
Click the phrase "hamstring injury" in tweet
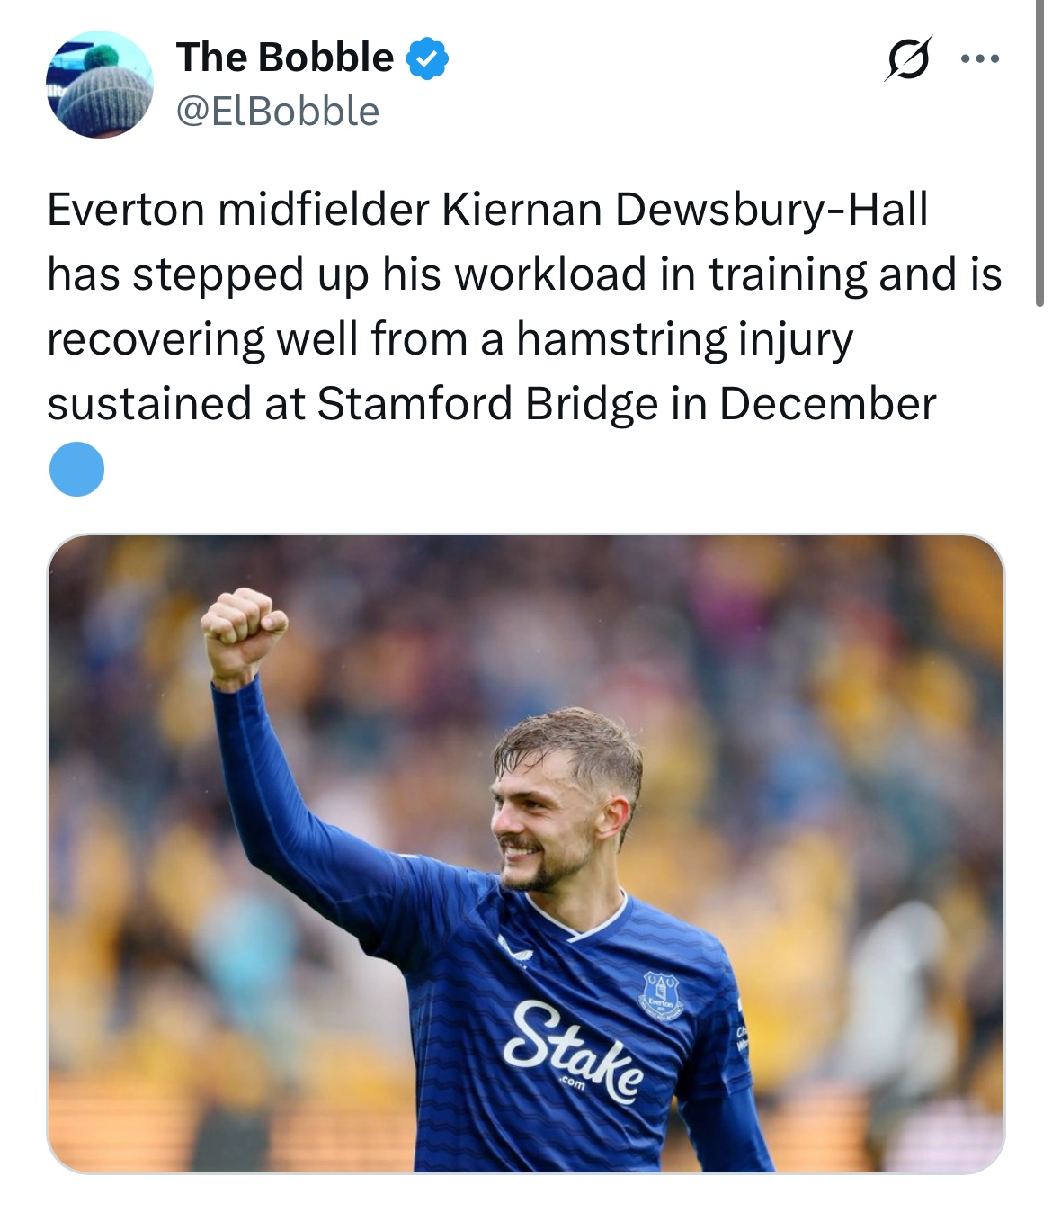[683, 339]
